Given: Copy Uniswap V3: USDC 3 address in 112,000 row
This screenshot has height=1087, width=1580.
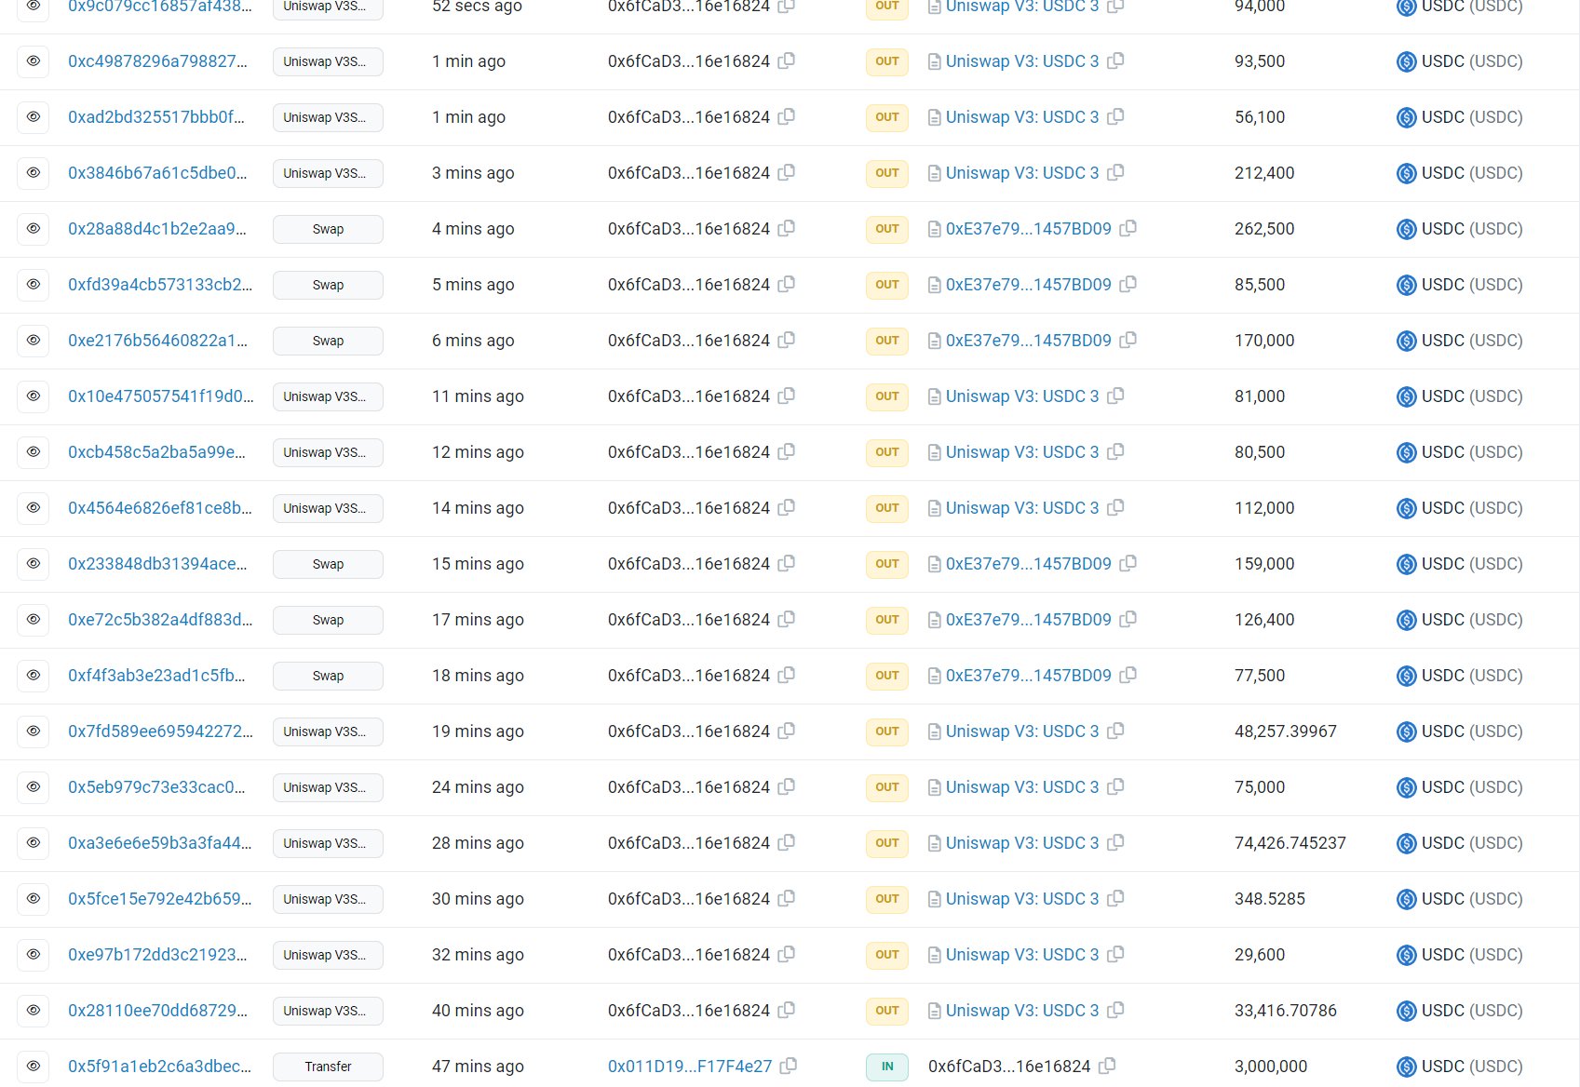Looking at the screenshot, I should (x=1116, y=507).
